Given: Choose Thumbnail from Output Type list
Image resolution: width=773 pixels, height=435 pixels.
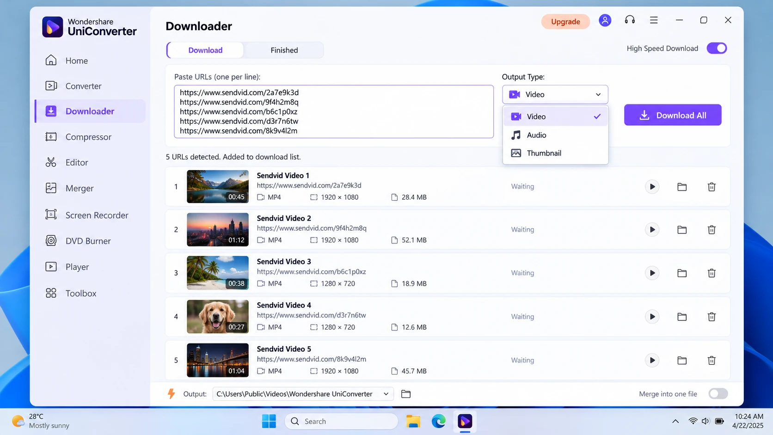Looking at the screenshot, I should coord(555,153).
